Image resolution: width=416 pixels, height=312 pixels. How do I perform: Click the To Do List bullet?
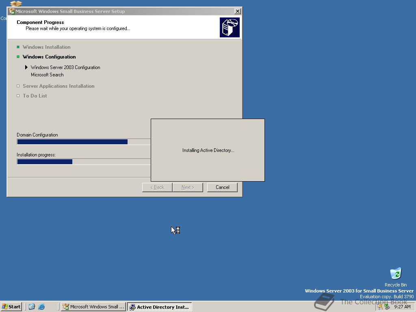click(18, 96)
